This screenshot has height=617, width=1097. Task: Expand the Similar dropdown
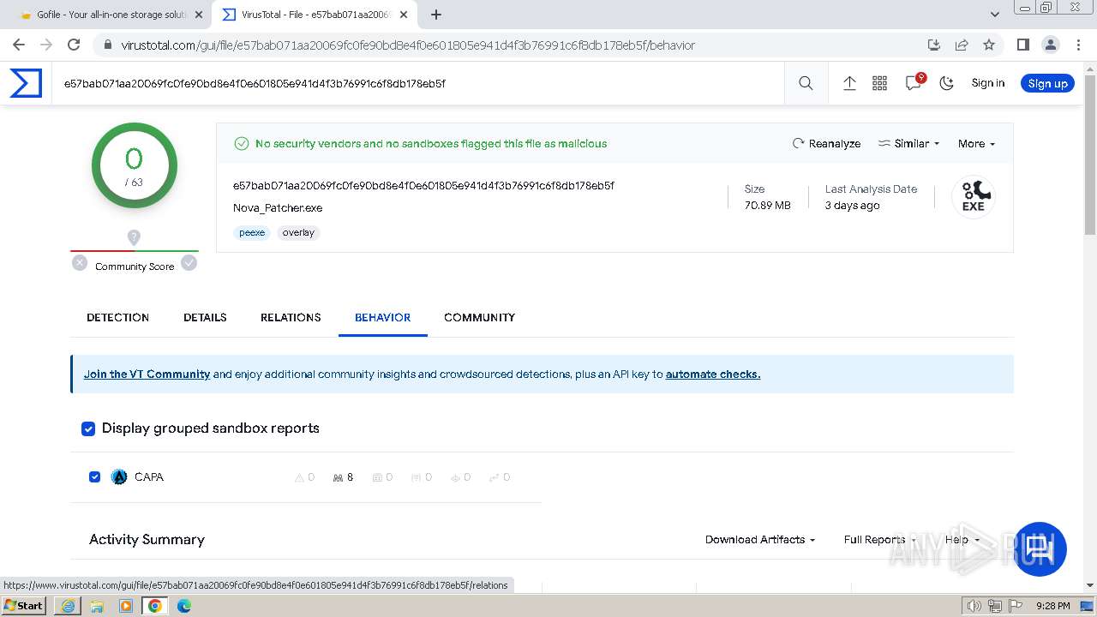point(909,143)
